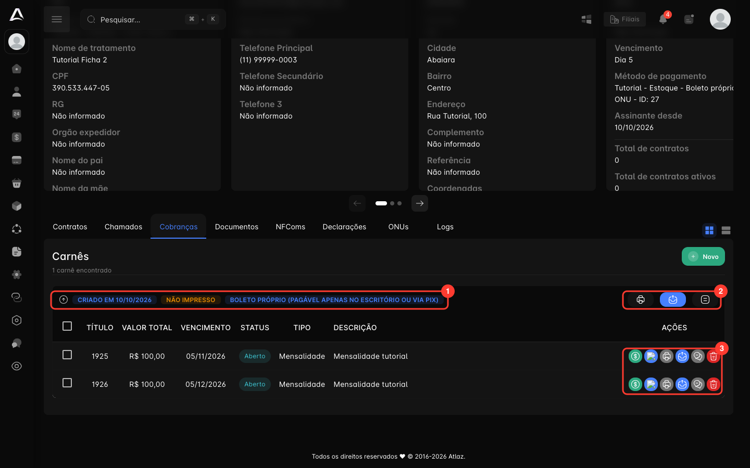
Task: Pay título 1925 with the green dollar icon
Action: 635,356
